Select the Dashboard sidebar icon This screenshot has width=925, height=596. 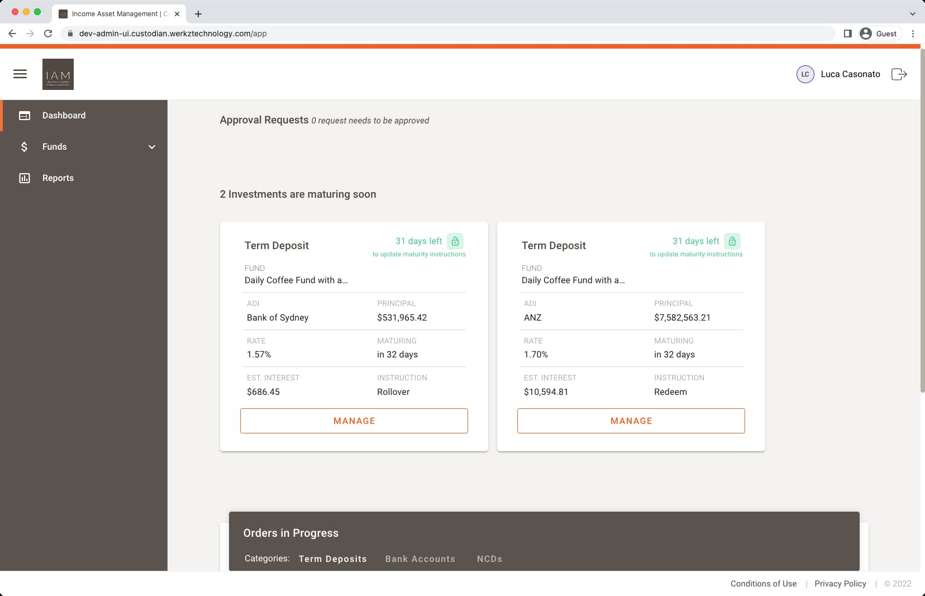click(x=25, y=116)
